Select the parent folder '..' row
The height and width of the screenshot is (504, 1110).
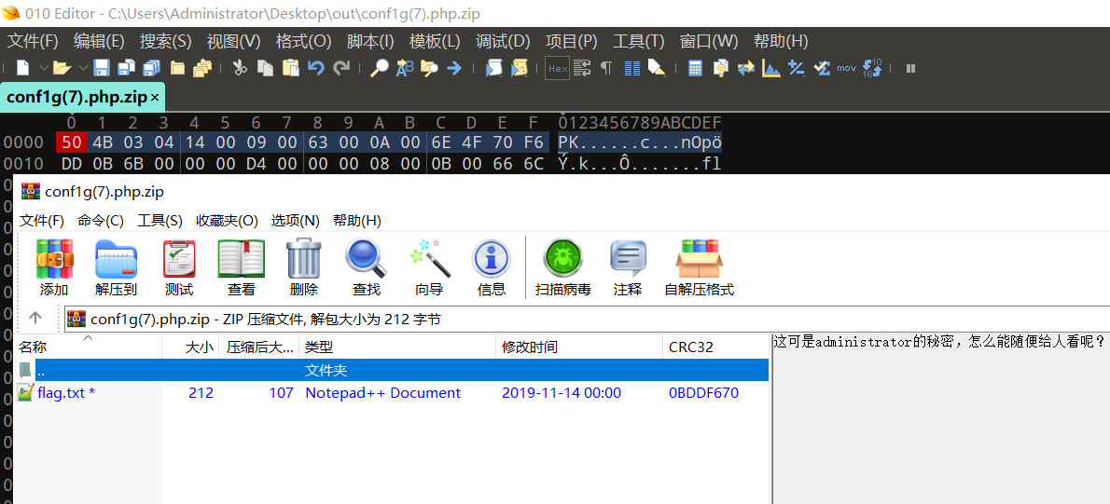click(x=392, y=370)
